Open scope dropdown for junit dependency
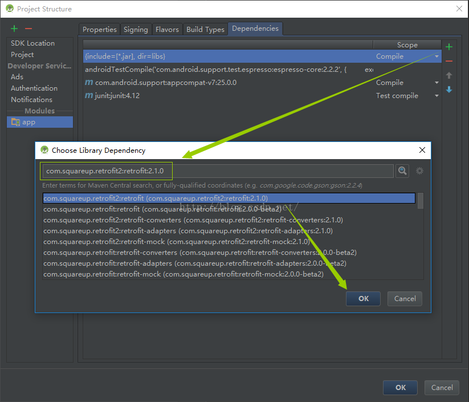Screen dimensions: 469x402 pos(437,96)
